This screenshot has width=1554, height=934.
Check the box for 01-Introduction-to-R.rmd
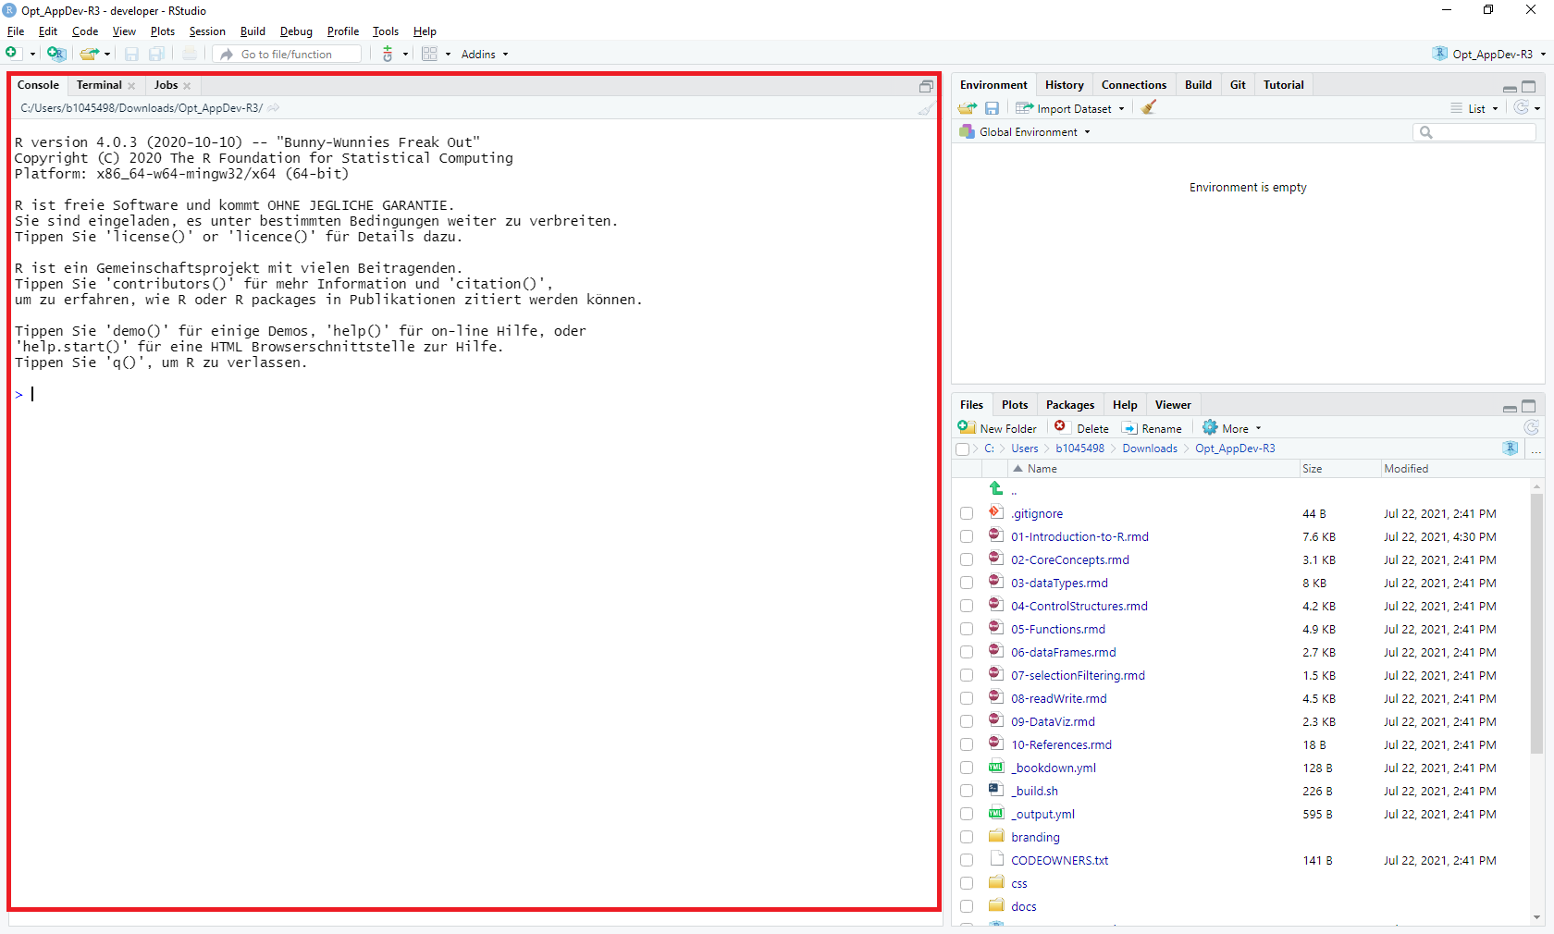click(967, 536)
